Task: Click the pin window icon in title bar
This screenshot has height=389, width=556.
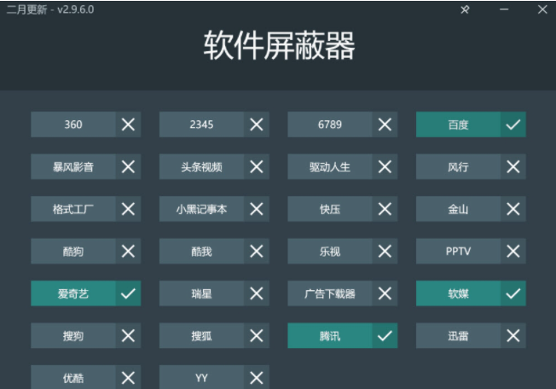Action: 465,9
